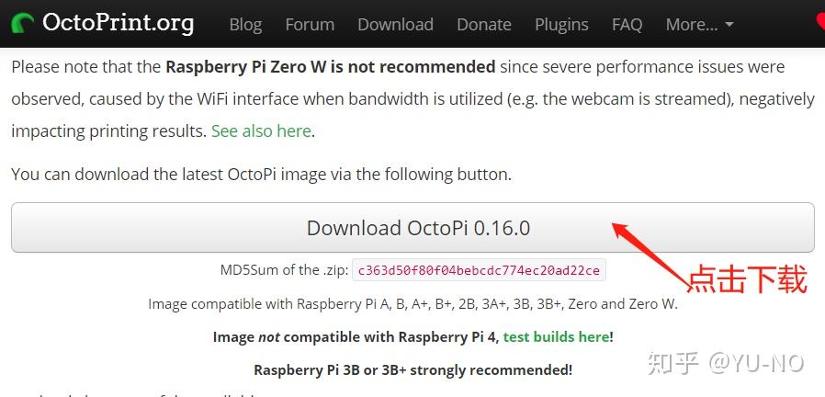Open the Blog menu item
825x397 pixels.
[245, 25]
